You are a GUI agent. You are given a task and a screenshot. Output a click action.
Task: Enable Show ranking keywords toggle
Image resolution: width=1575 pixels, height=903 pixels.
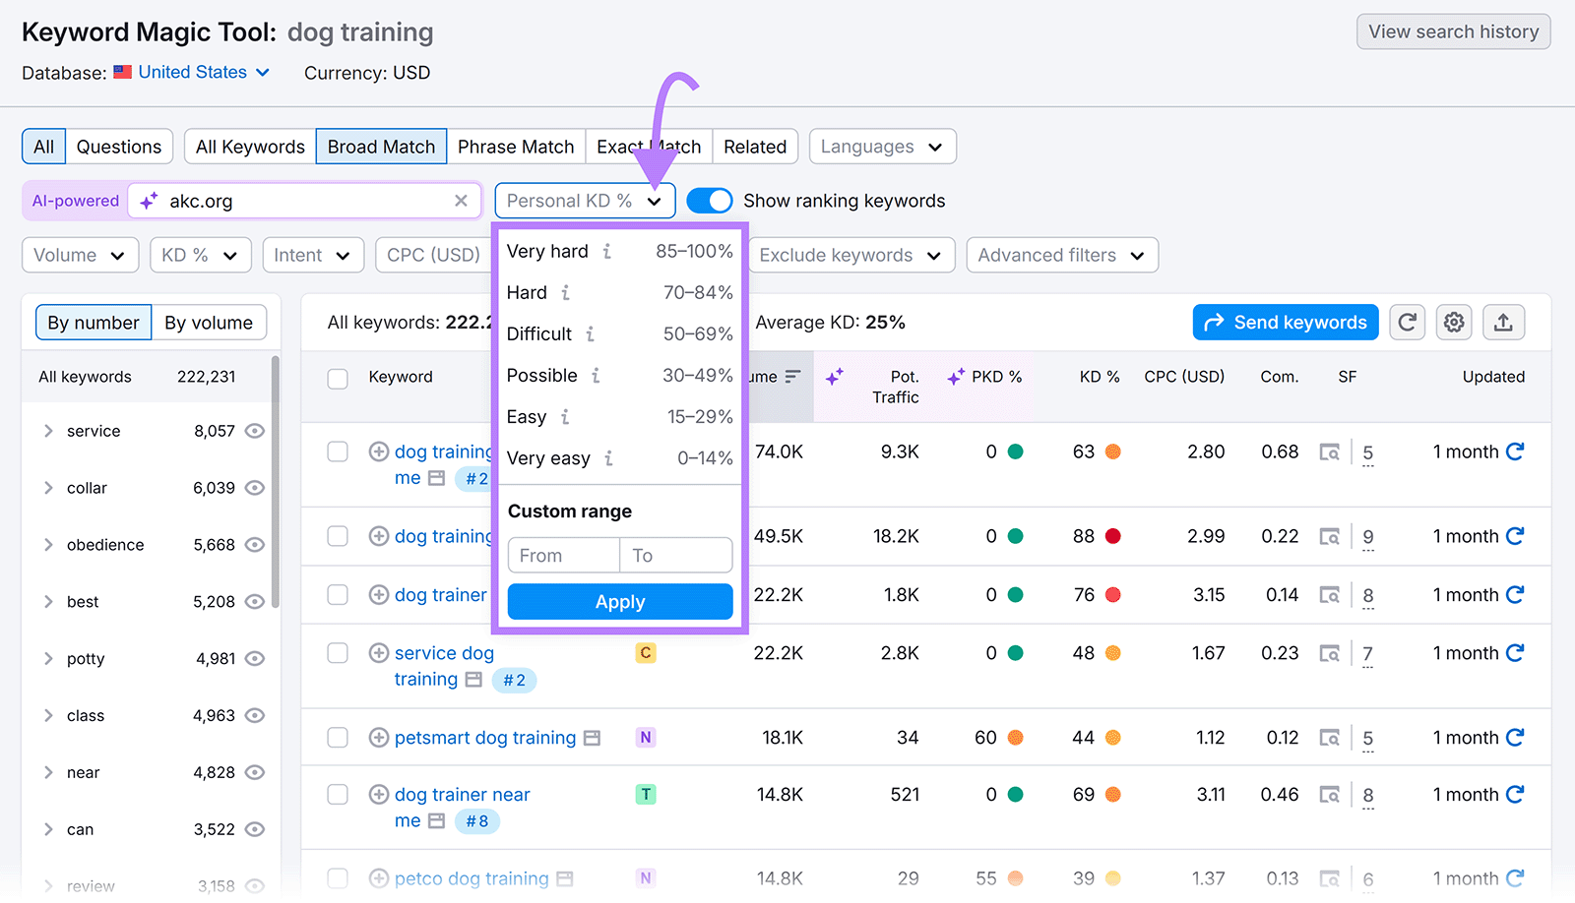pos(709,200)
